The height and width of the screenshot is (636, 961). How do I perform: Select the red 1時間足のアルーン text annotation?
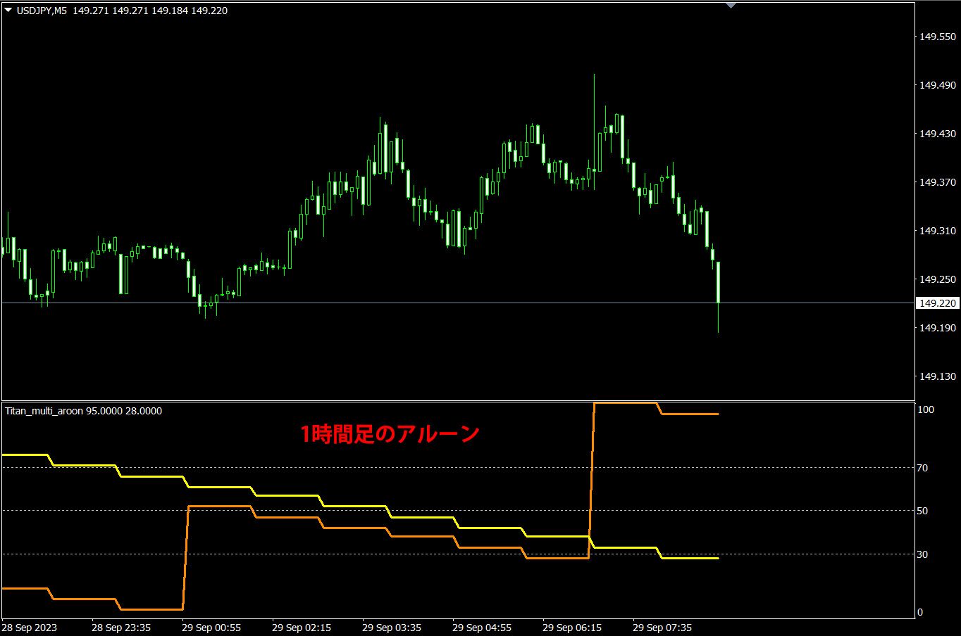click(390, 433)
